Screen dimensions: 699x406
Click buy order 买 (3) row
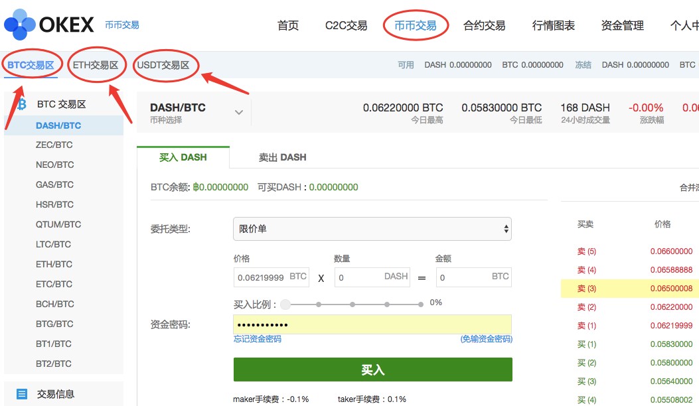coord(629,381)
